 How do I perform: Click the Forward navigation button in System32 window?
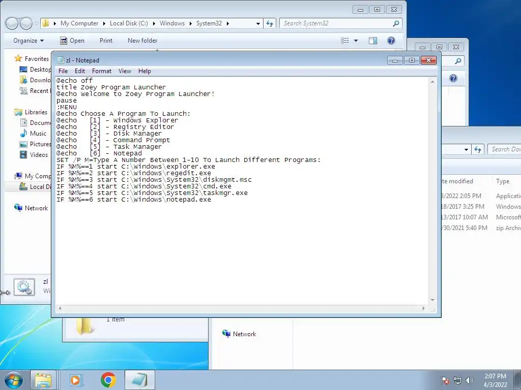25,23
